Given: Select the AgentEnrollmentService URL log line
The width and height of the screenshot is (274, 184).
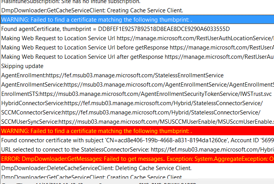Looking at the screenshot, I should [x=137, y=85].
